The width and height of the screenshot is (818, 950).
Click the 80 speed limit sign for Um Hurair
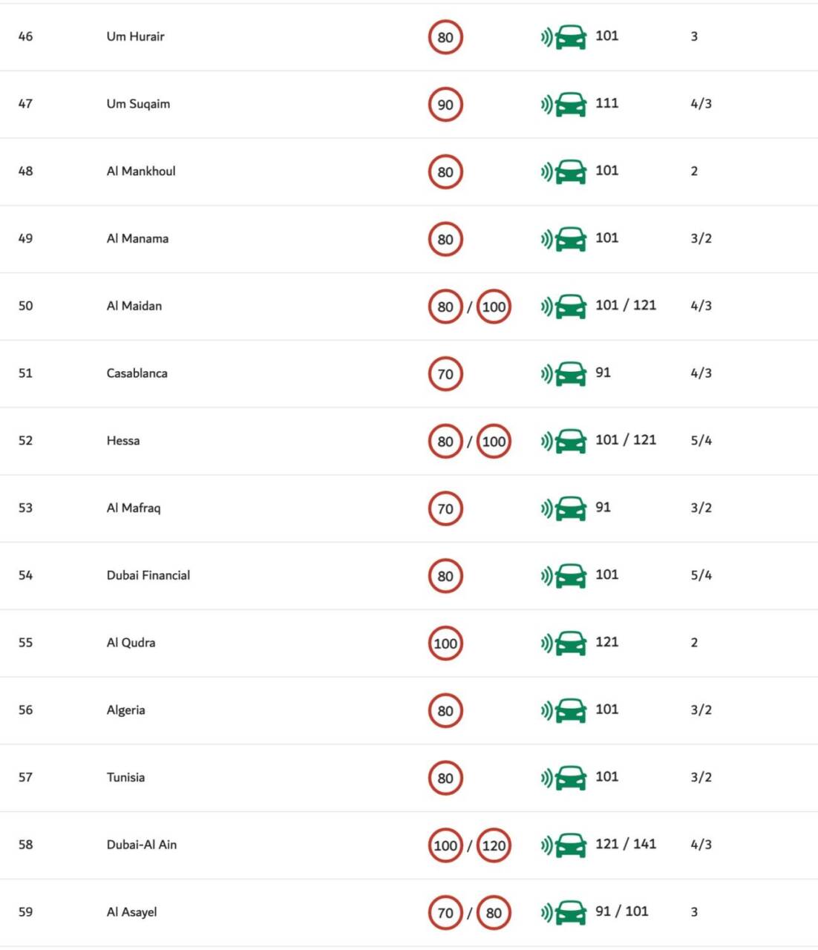tap(445, 37)
